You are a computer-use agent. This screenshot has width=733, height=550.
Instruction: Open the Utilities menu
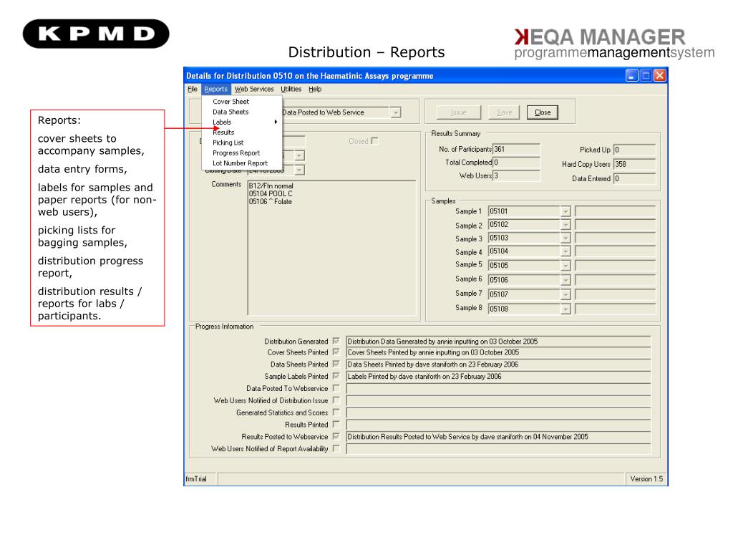tap(291, 90)
